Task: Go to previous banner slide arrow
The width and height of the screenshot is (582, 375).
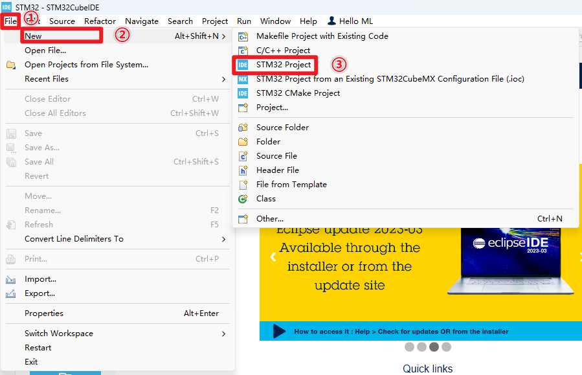Action: coord(273,256)
